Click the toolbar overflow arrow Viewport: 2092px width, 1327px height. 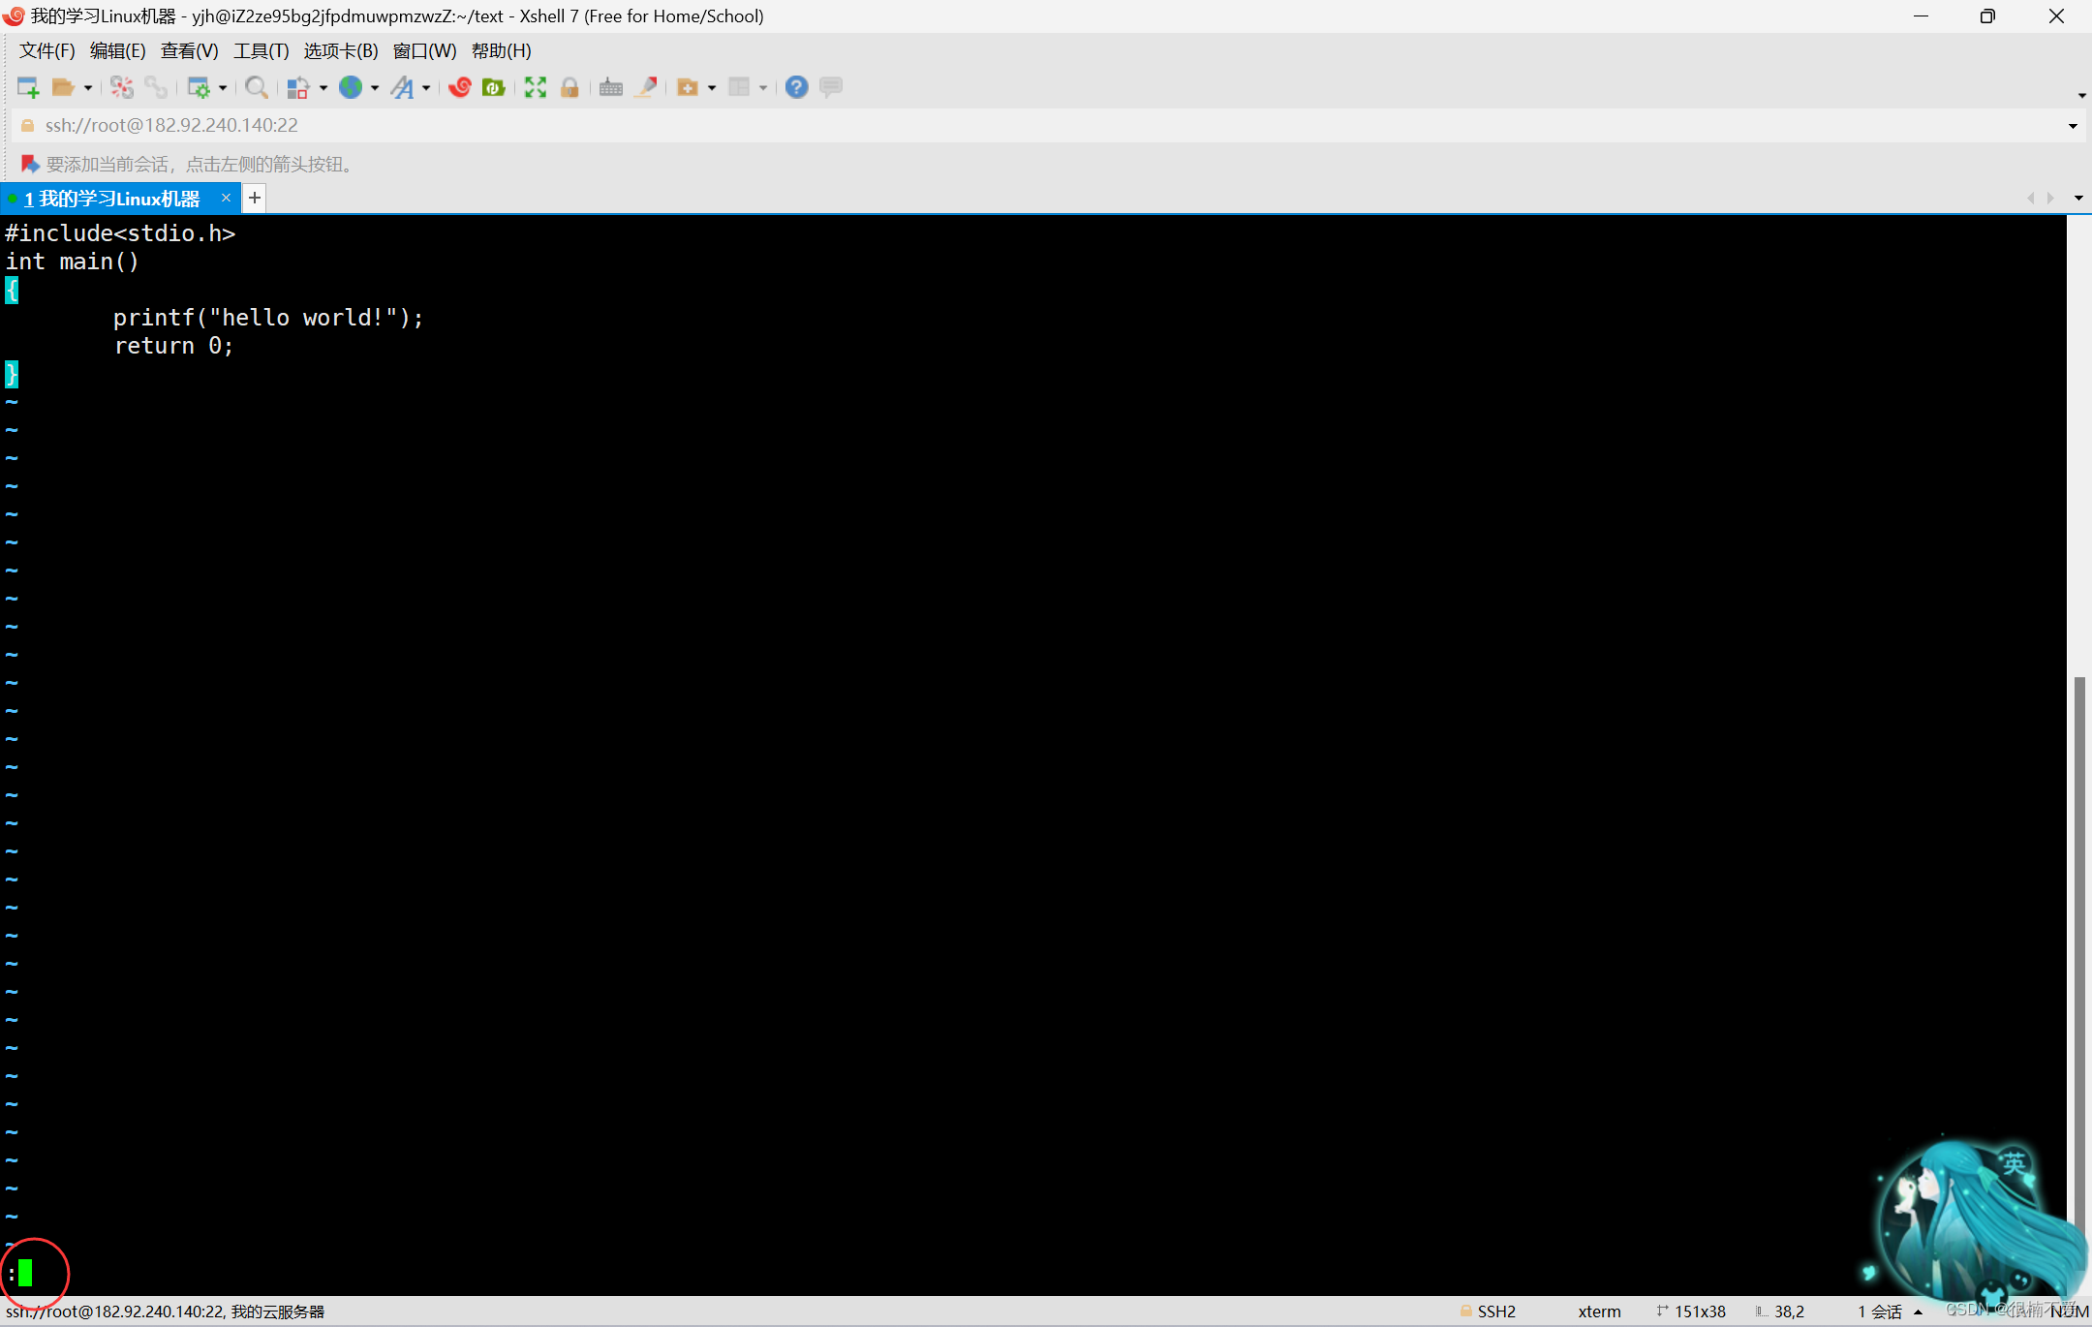[2082, 95]
